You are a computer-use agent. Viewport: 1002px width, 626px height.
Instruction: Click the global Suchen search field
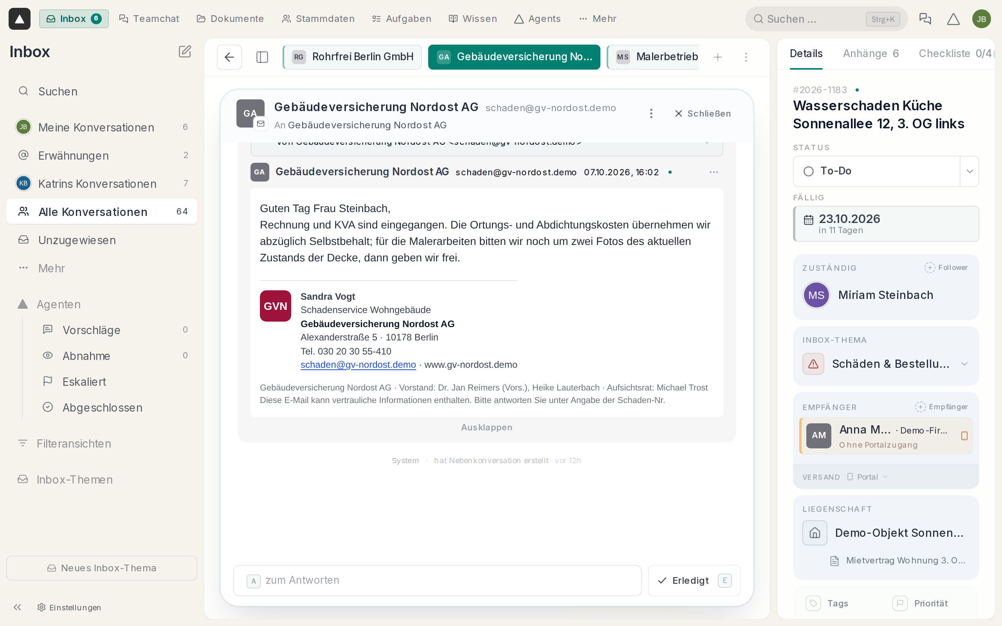click(826, 19)
